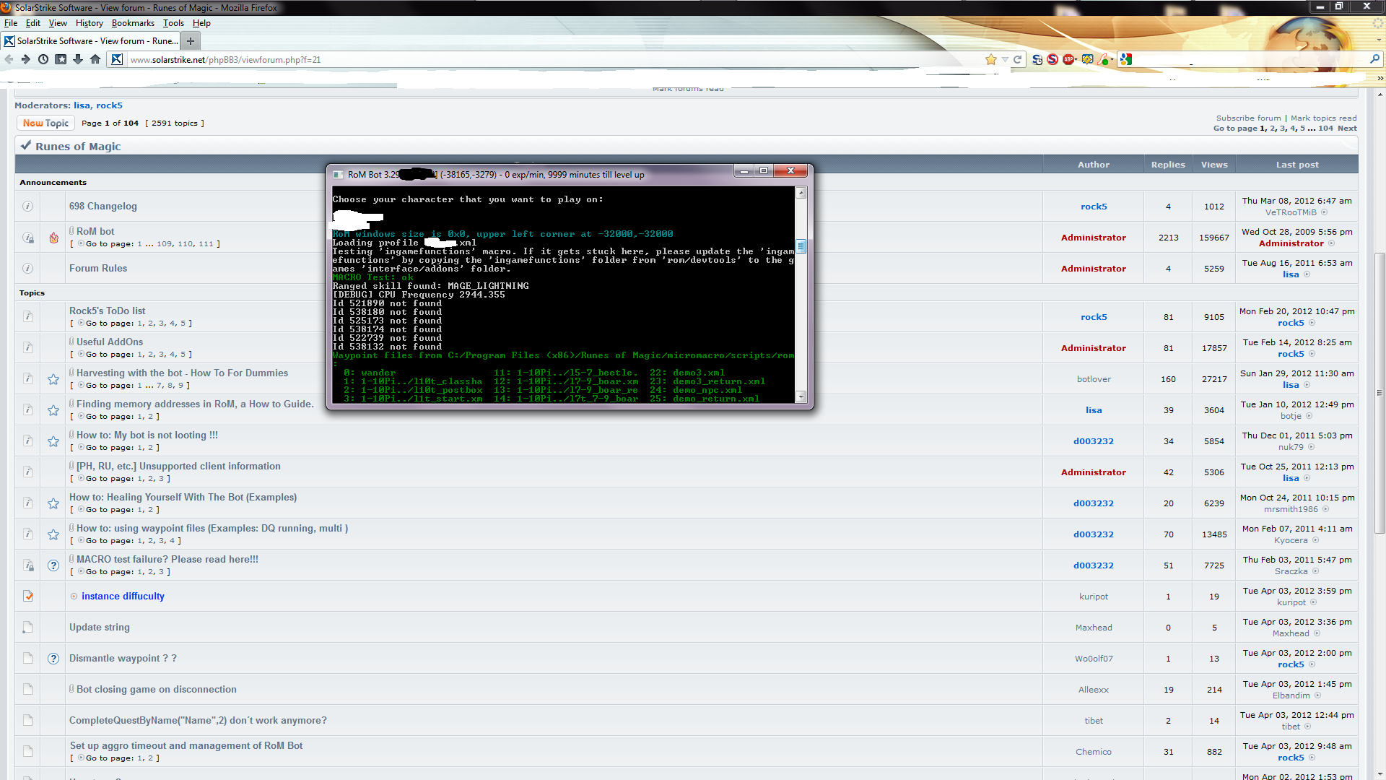Toggle star on How to: Healing Yourself topic
Image resolution: width=1386 pixels, height=780 pixels.
click(53, 503)
